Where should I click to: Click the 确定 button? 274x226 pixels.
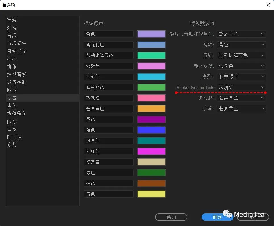point(217,217)
